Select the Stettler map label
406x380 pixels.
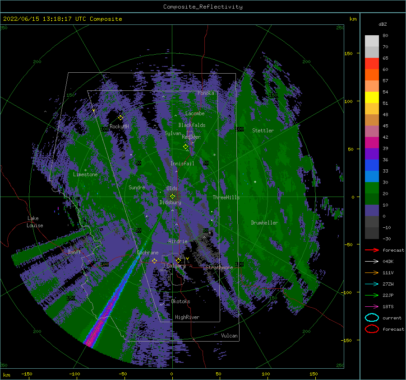click(x=263, y=131)
